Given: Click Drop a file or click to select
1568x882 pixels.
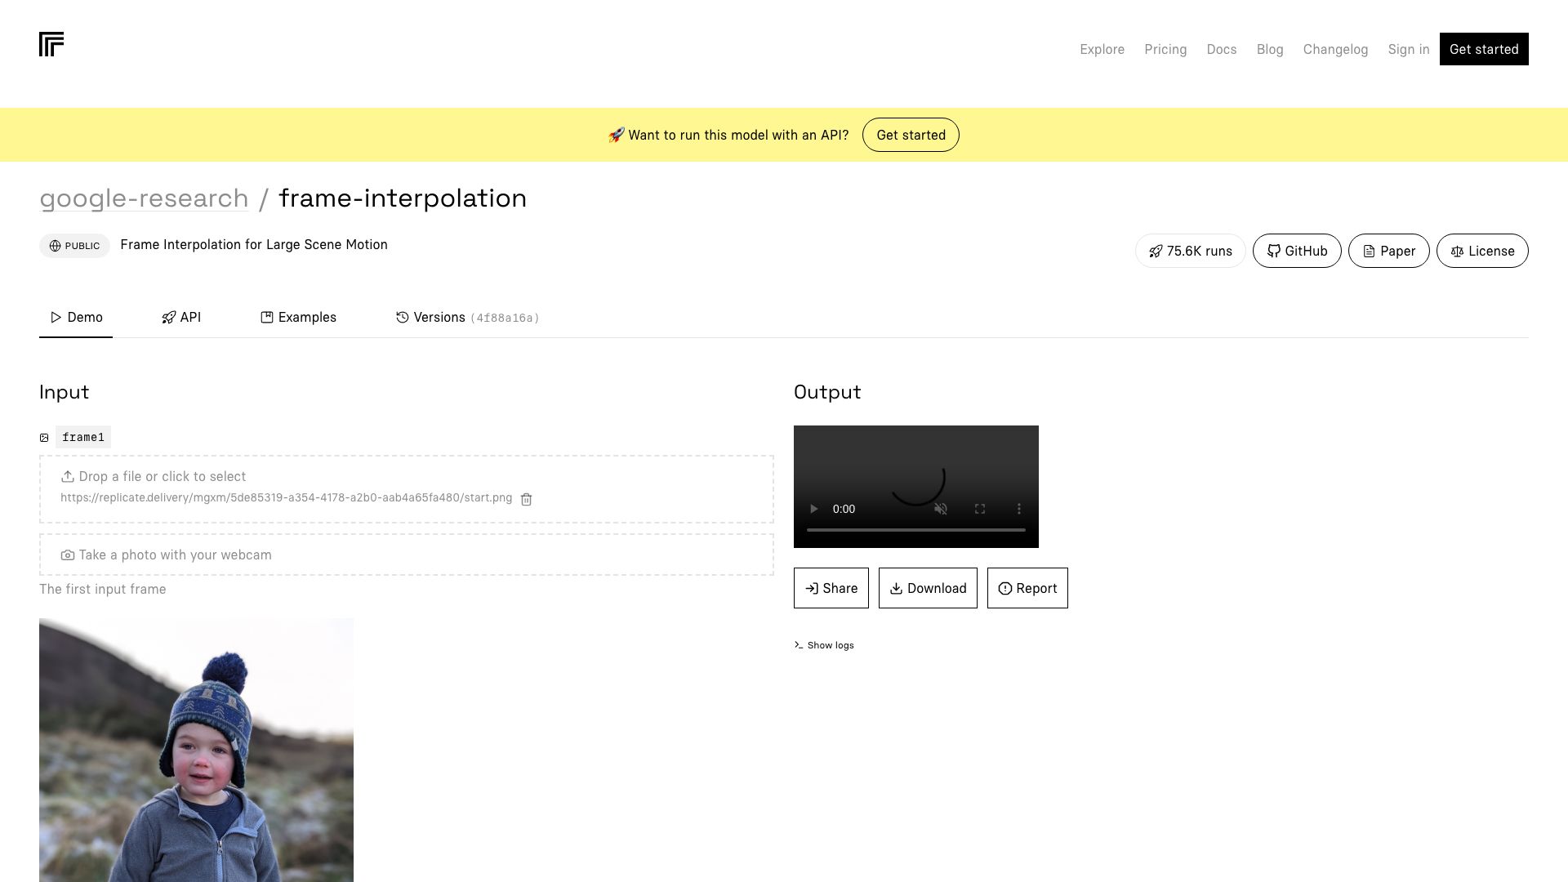Looking at the screenshot, I should (x=154, y=476).
